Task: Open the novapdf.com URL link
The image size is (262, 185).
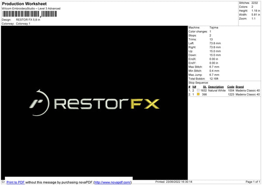Action: pyautogui.click(x=113, y=182)
